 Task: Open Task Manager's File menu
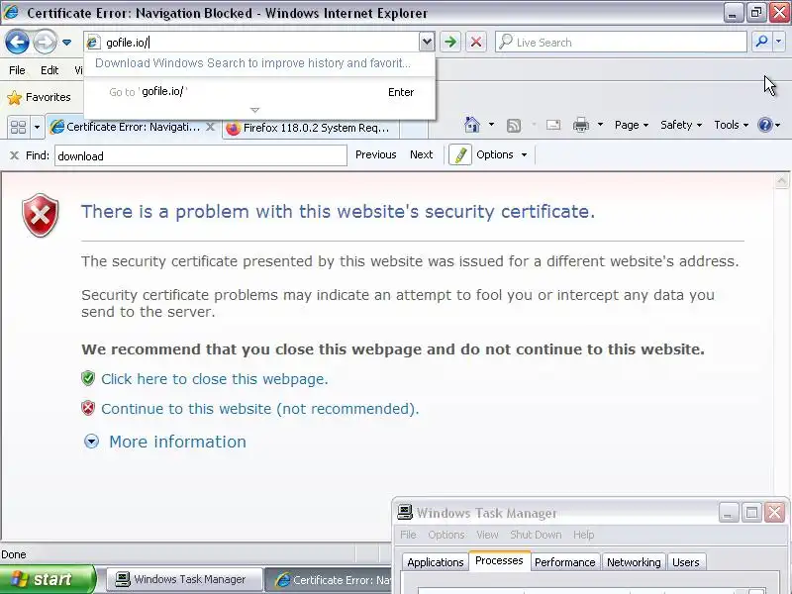[x=408, y=535]
